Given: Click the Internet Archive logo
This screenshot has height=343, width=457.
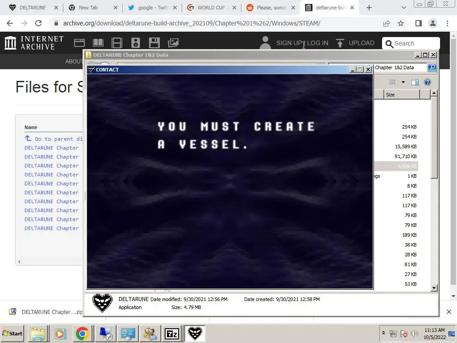Looking at the screenshot, I should coord(34,43).
